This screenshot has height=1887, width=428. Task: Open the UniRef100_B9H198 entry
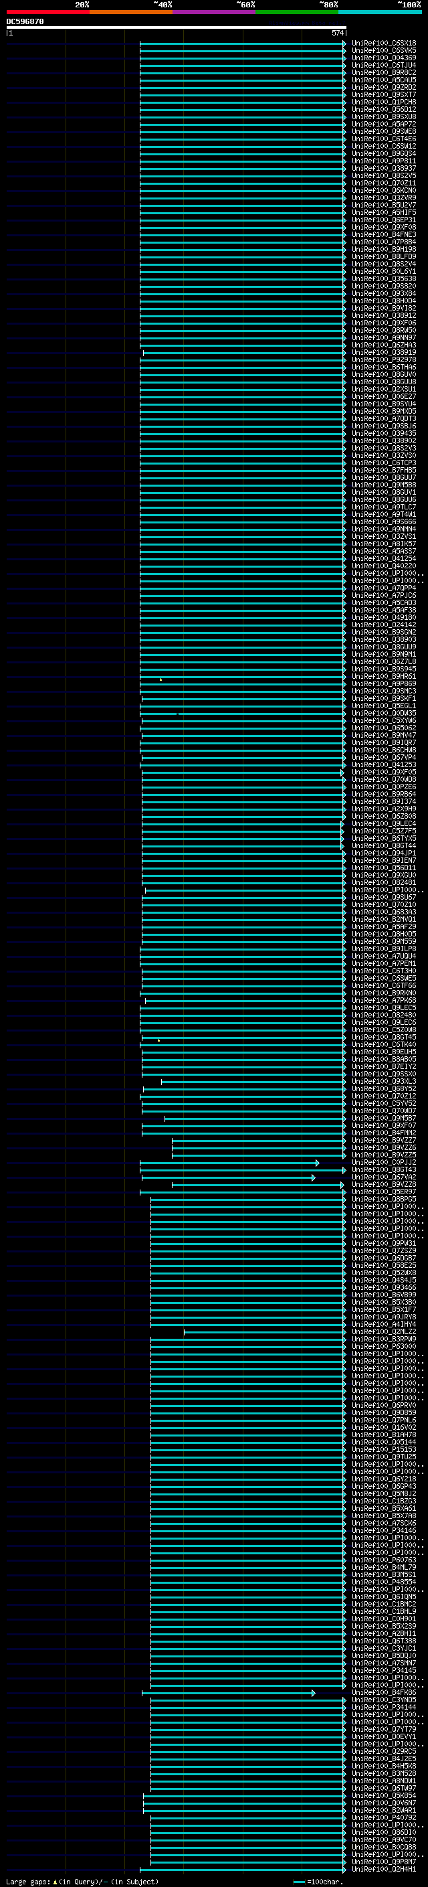point(384,249)
